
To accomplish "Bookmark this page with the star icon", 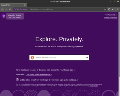I will (105, 9).
